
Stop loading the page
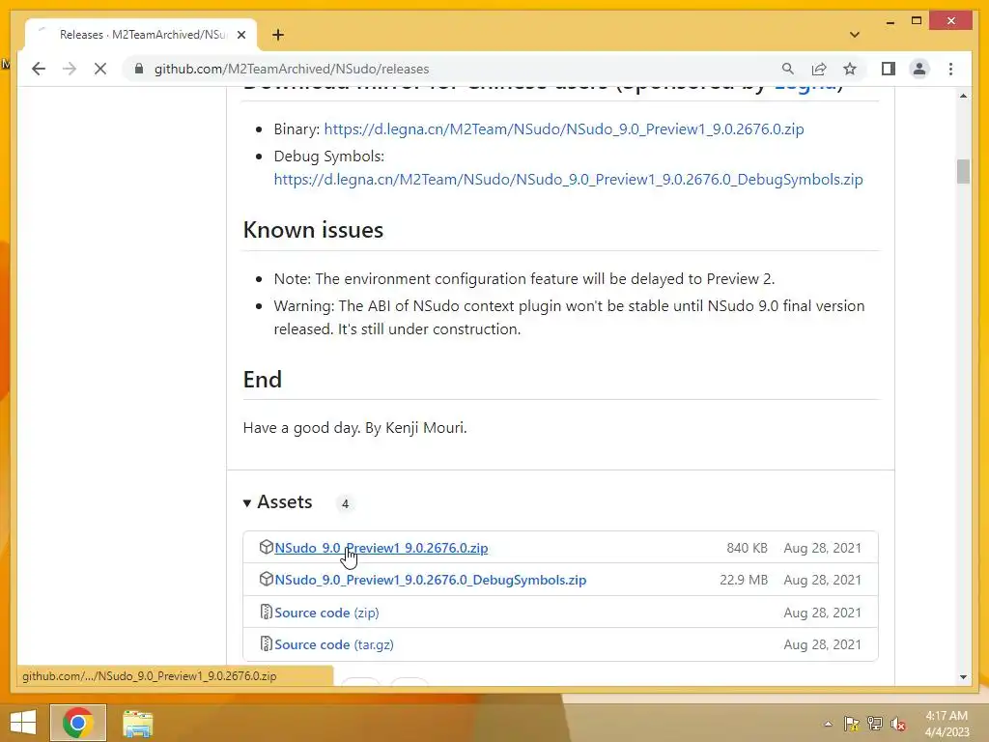click(x=100, y=69)
